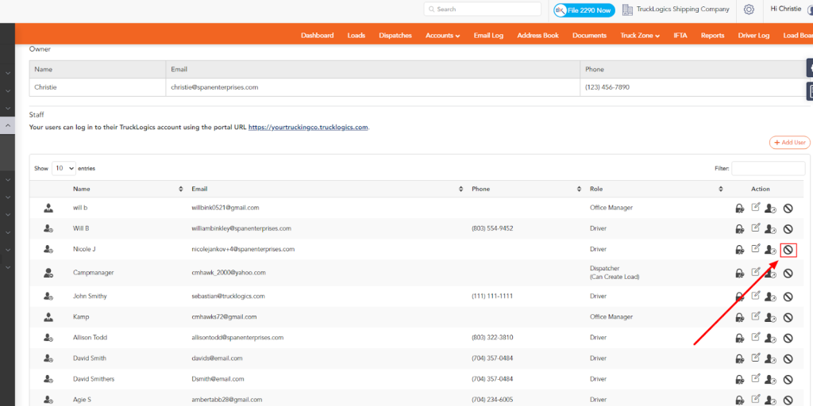The image size is (813, 406).
Task: Click user-arrow icon in will b row
Action: tap(770, 209)
